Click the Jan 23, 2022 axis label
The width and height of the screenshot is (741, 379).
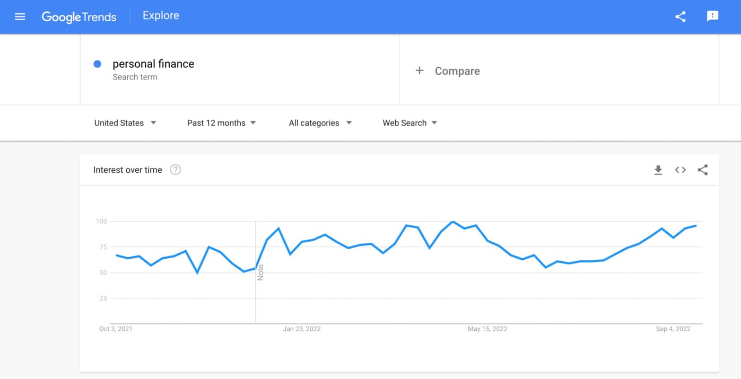tap(301, 329)
